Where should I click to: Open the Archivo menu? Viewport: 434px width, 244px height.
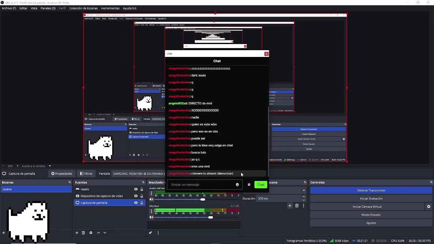tap(9, 8)
